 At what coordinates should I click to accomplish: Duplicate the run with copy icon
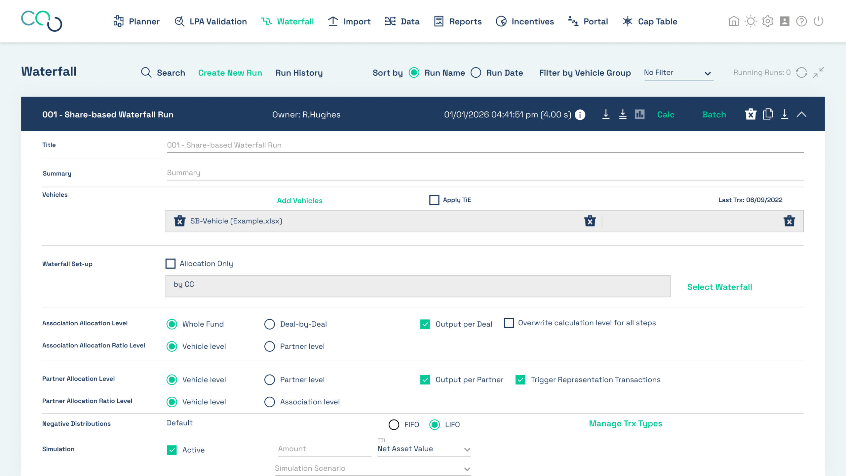pyautogui.click(x=768, y=114)
